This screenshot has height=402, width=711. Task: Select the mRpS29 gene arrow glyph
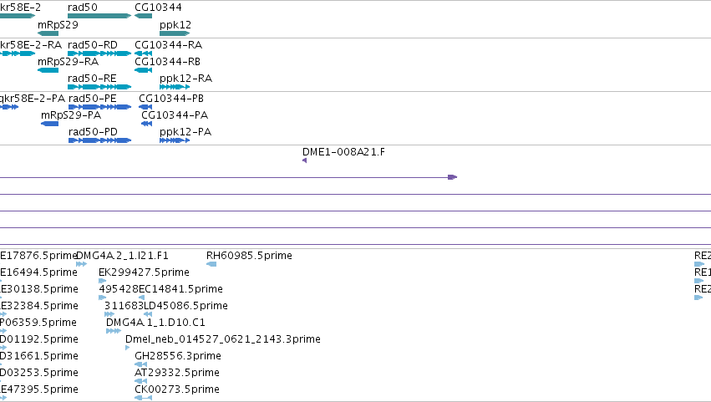pos(48,33)
